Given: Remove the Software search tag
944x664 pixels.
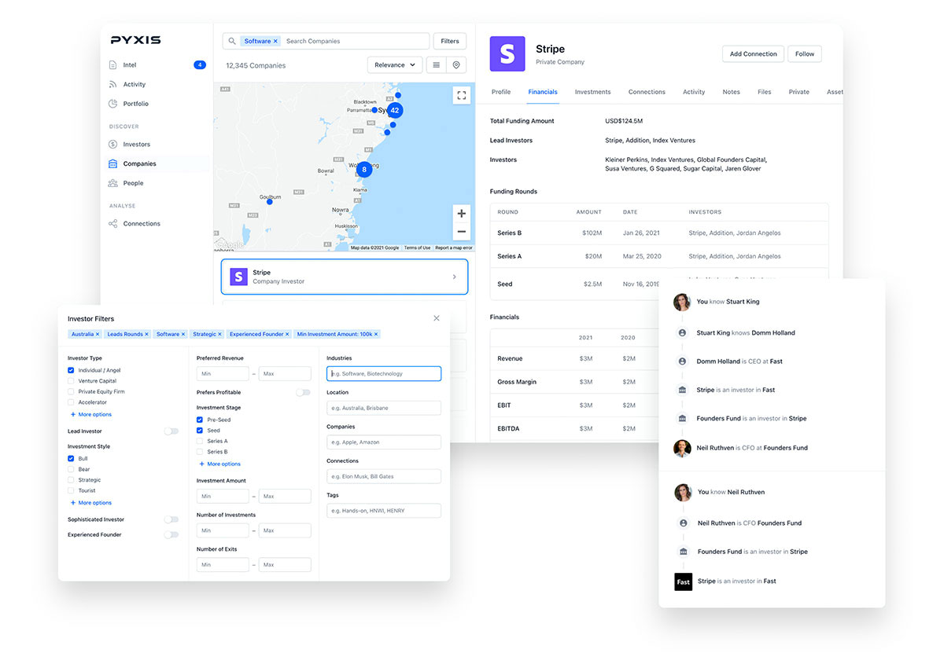Looking at the screenshot, I should [275, 41].
